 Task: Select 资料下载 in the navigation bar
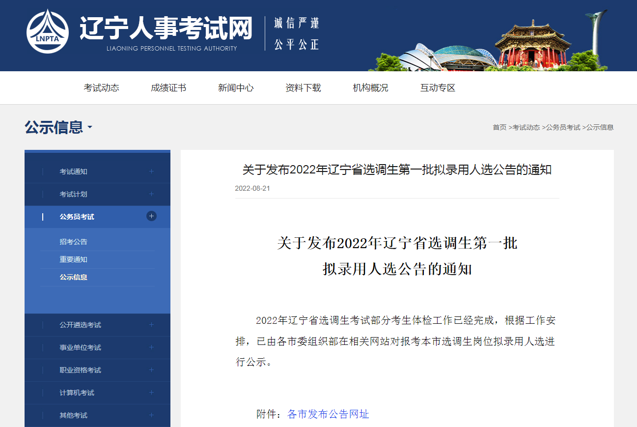pyautogui.click(x=303, y=88)
